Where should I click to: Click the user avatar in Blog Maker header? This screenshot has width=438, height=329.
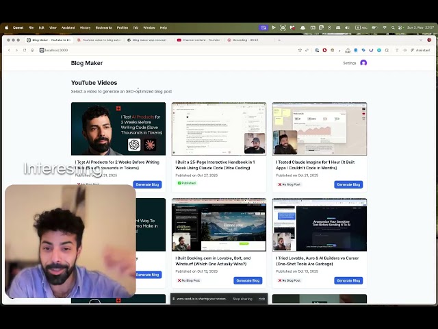pos(363,63)
